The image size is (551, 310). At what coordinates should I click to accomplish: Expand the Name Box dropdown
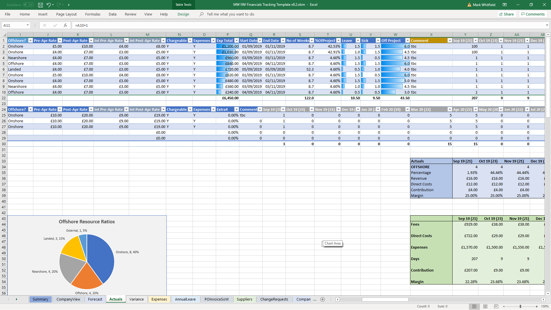pyautogui.click(x=28, y=25)
